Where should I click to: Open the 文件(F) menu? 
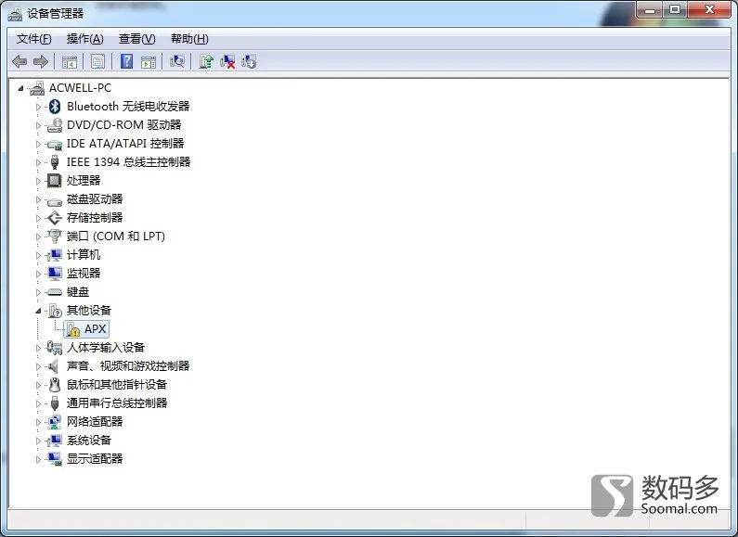point(34,39)
